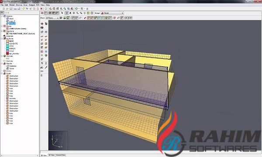Select the roam walking-figure tool
This screenshot has width=262, height=157.
70,13
